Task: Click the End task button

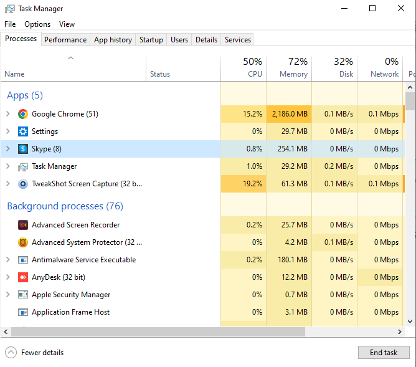Action: (x=384, y=353)
